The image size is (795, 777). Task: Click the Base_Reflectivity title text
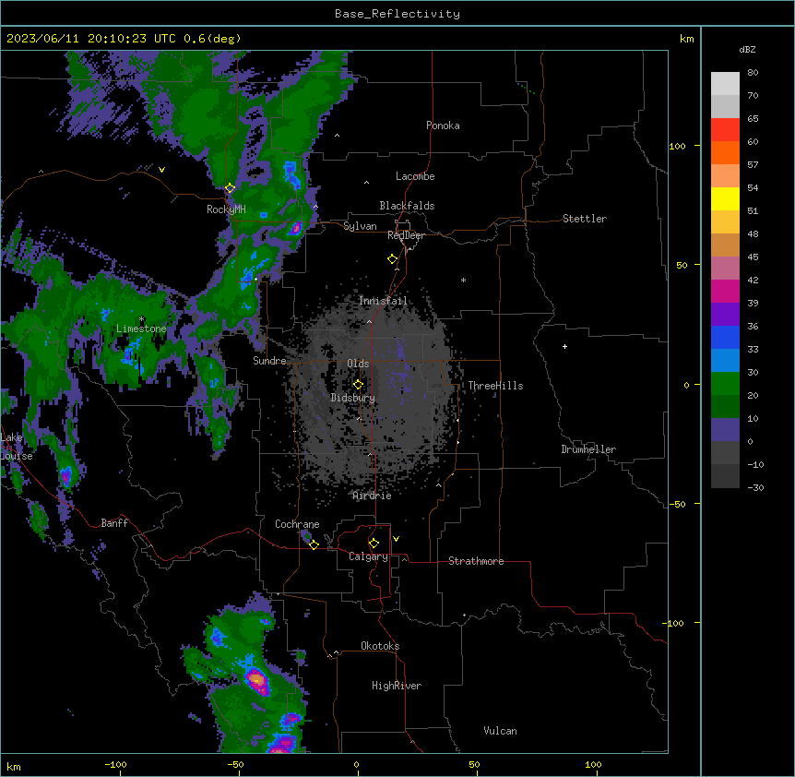397,14
